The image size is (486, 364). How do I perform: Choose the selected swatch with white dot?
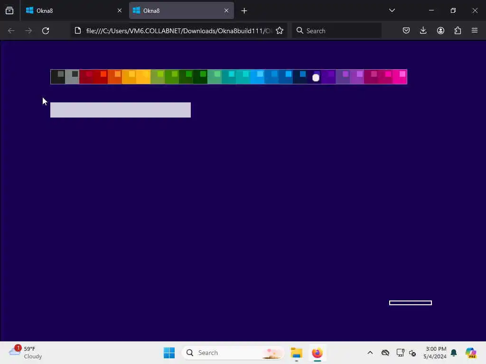click(315, 77)
